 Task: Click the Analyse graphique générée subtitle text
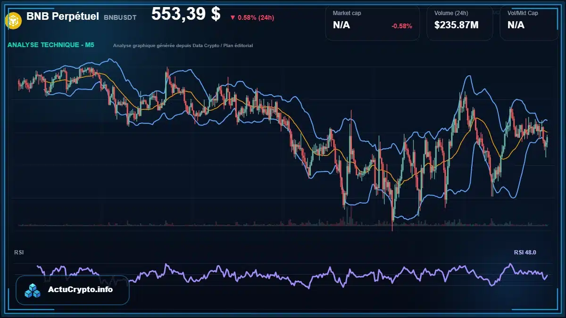pyautogui.click(x=183, y=46)
